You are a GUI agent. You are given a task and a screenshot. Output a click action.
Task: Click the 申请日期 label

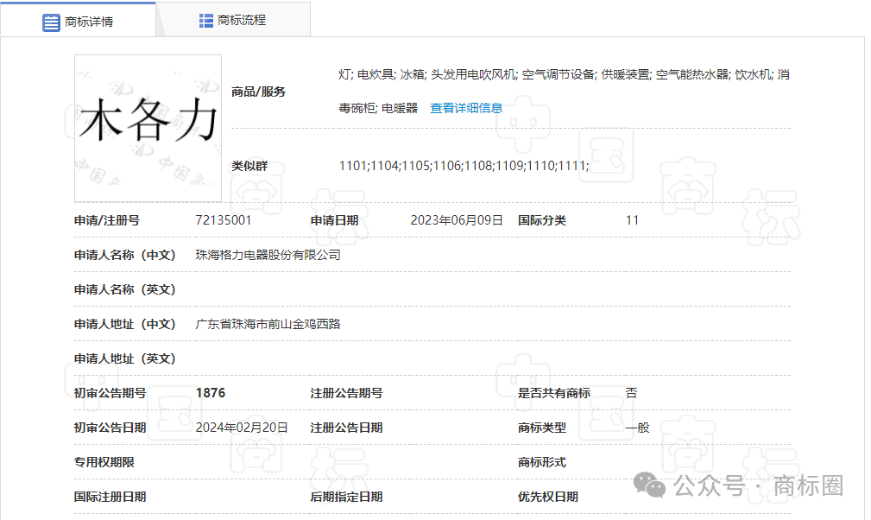tap(334, 220)
